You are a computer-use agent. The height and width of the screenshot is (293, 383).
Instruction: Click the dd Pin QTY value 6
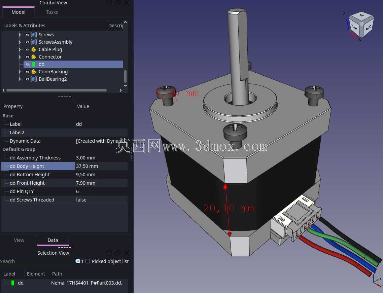click(x=101, y=191)
